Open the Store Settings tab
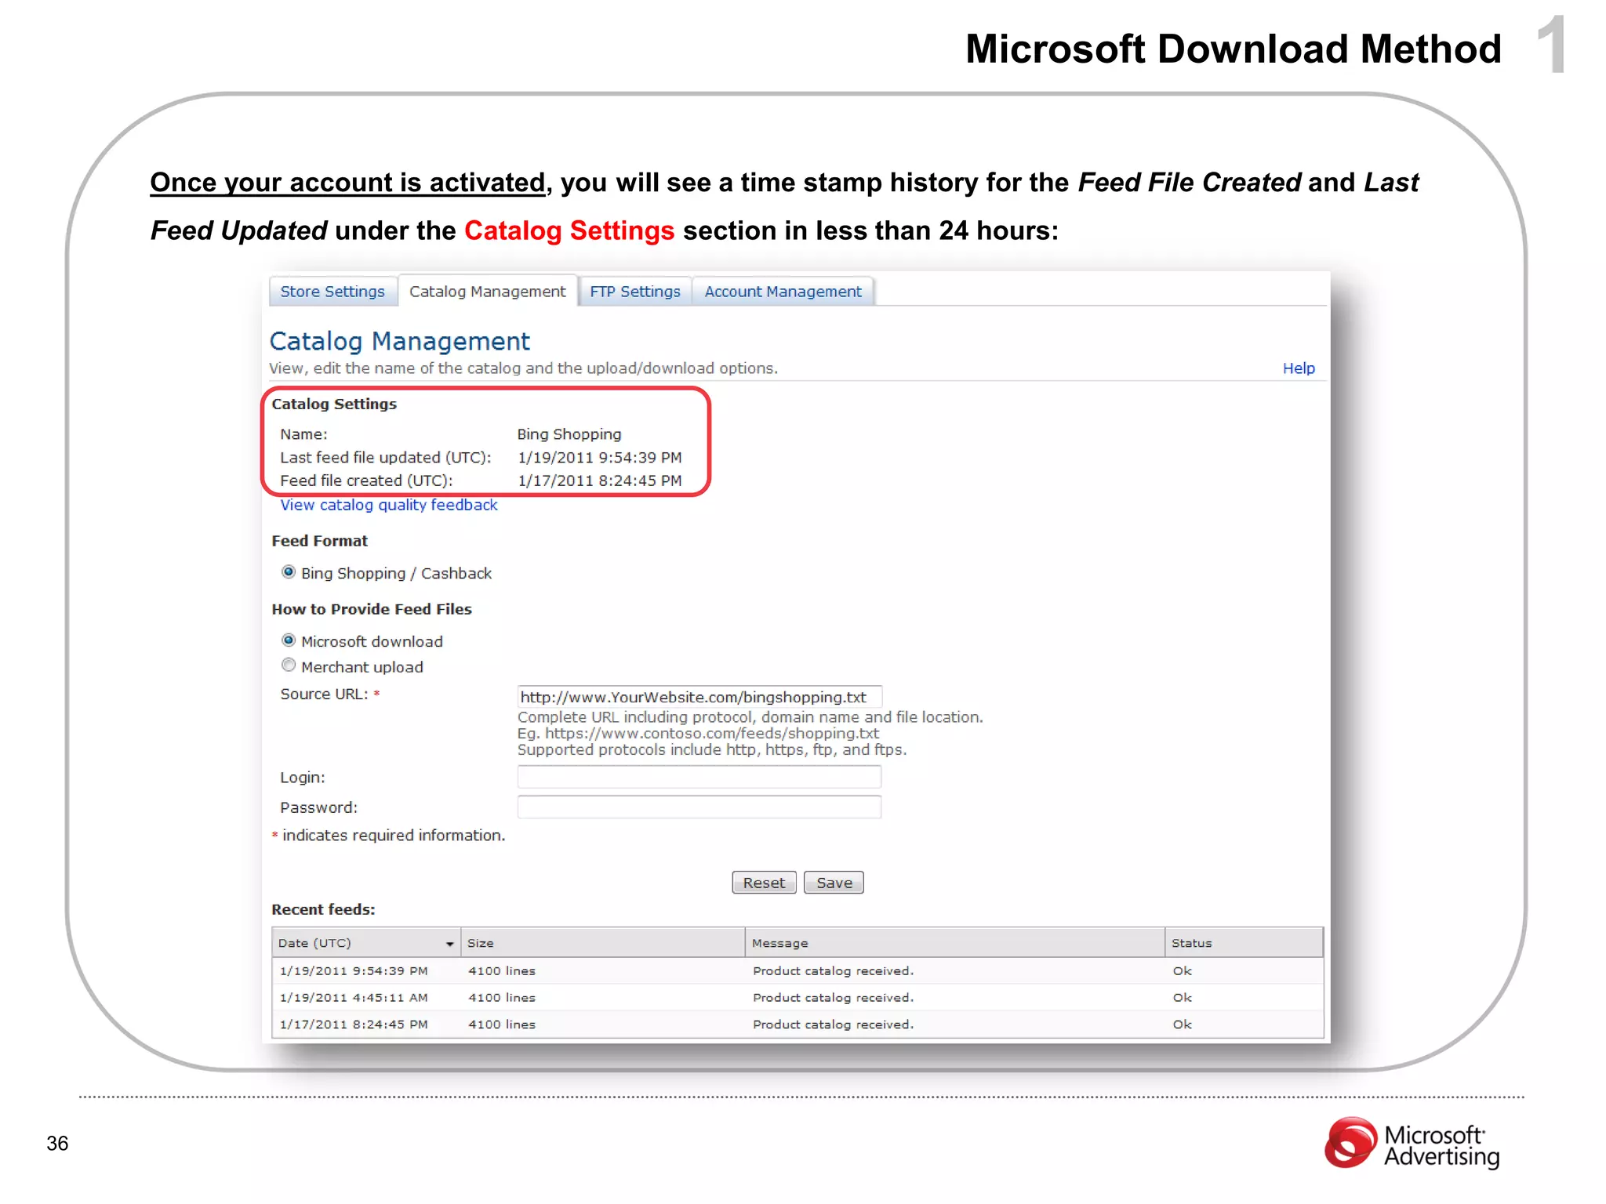Screen dimensions: 1606x1204 (x=332, y=292)
